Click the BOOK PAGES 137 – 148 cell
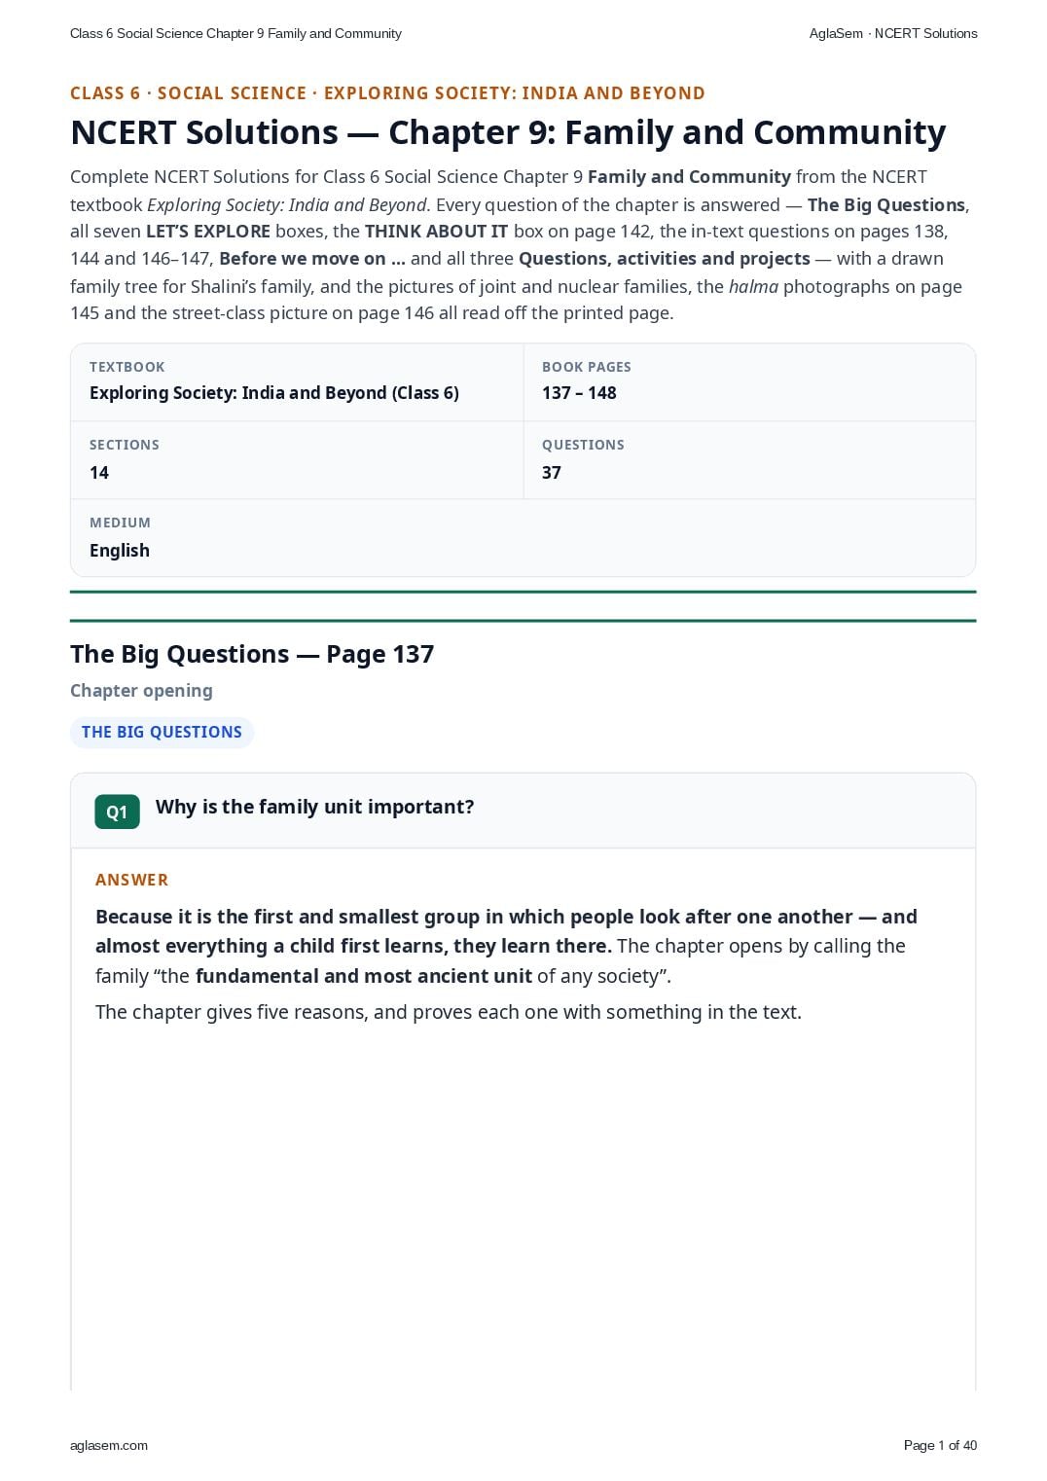Image resolution: width=1047 pixels, height=1481 pixels. click(x=749, y=381)
